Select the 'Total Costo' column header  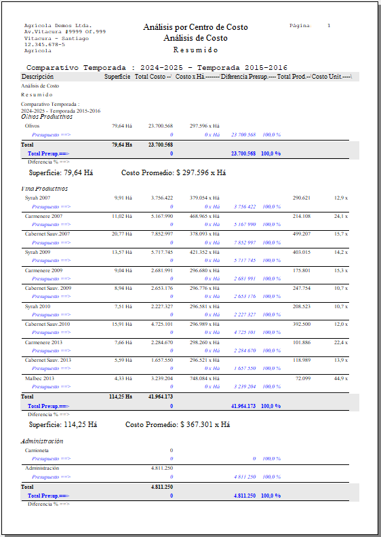point(150,77)
